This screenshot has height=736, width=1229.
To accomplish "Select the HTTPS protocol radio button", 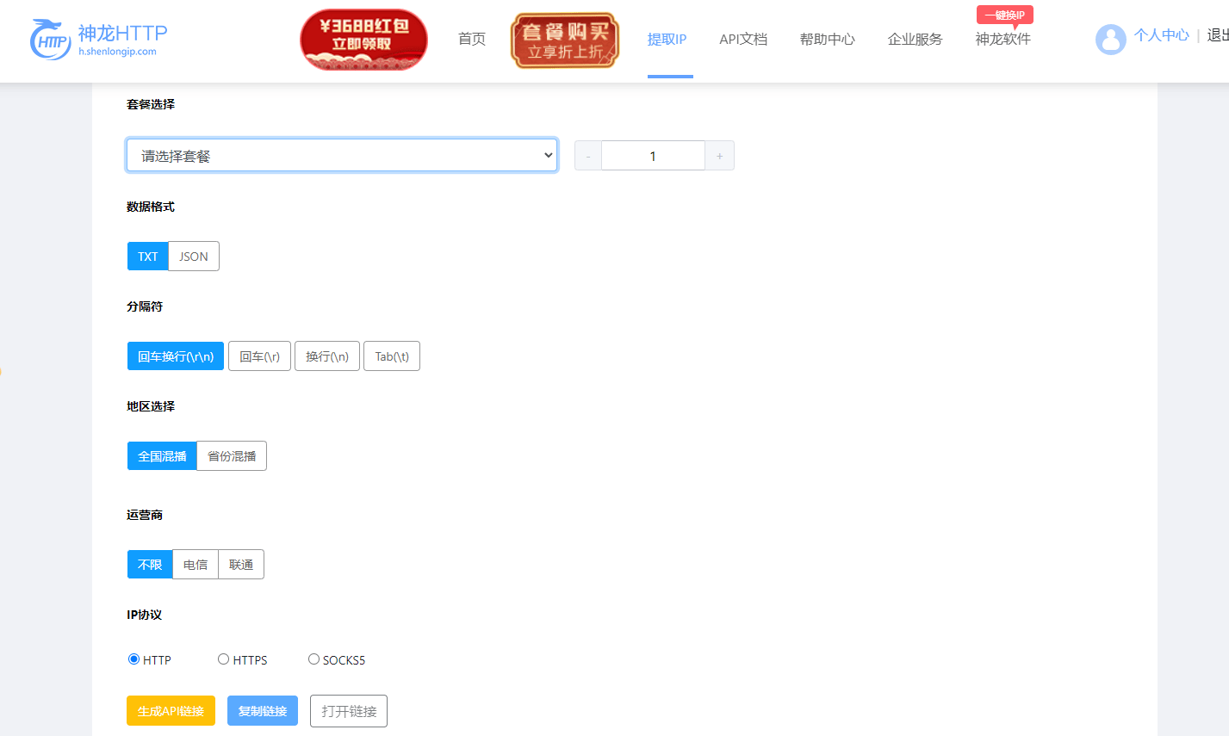I will point(223,659).
